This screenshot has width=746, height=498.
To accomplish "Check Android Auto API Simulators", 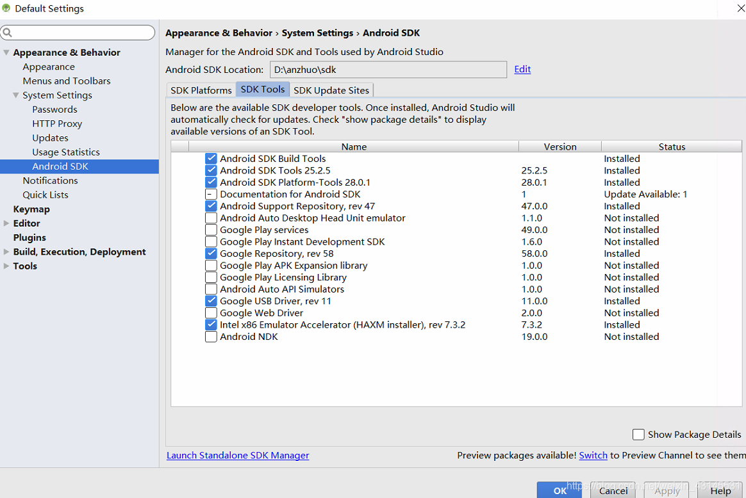I will click(211, 289).
